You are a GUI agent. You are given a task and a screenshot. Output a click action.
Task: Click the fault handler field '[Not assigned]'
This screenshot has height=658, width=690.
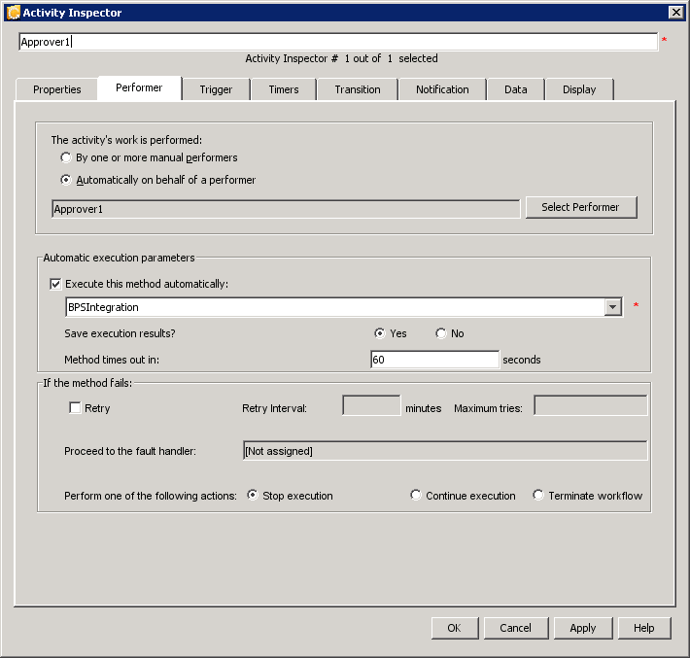[x=445, y=451]
